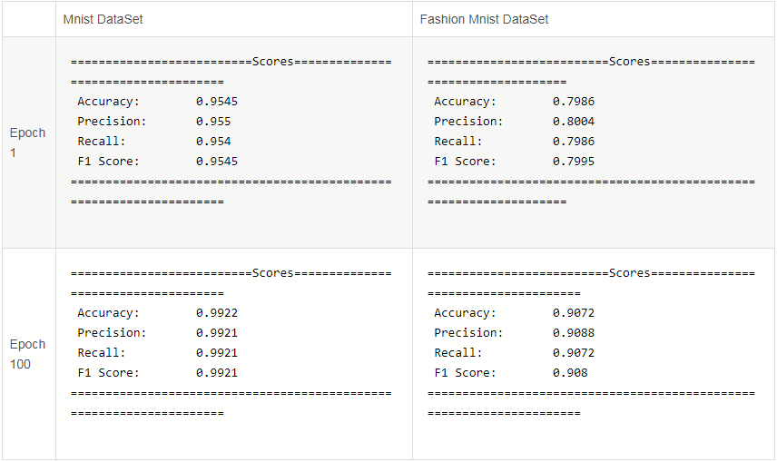Click the Scores heading in Mnist Epoch 1 cell
Image resolution: width=777 pixels, height=462 pixels.
[x=273, y=62]
